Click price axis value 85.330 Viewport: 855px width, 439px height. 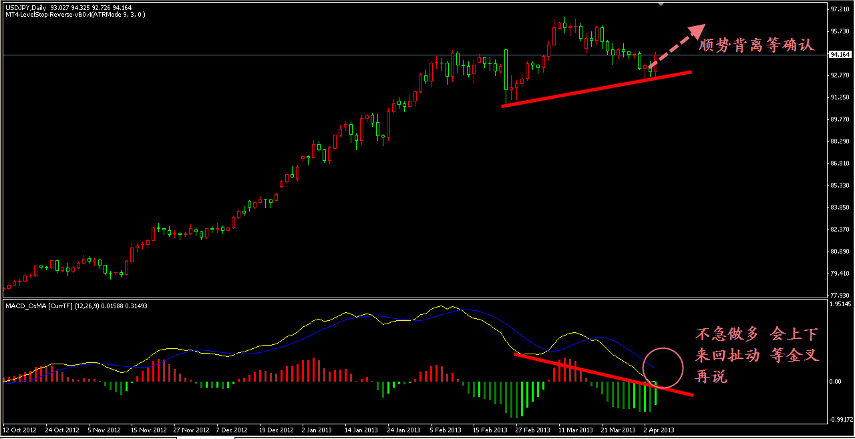tap(840, 185)
